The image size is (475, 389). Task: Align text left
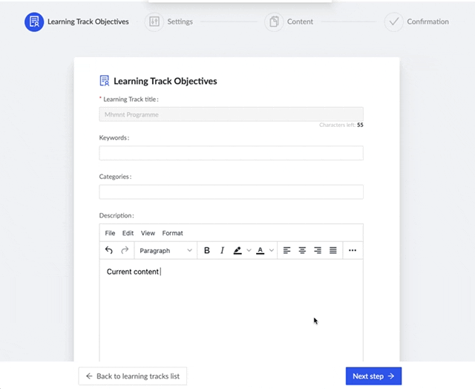(x=286, y=251)
